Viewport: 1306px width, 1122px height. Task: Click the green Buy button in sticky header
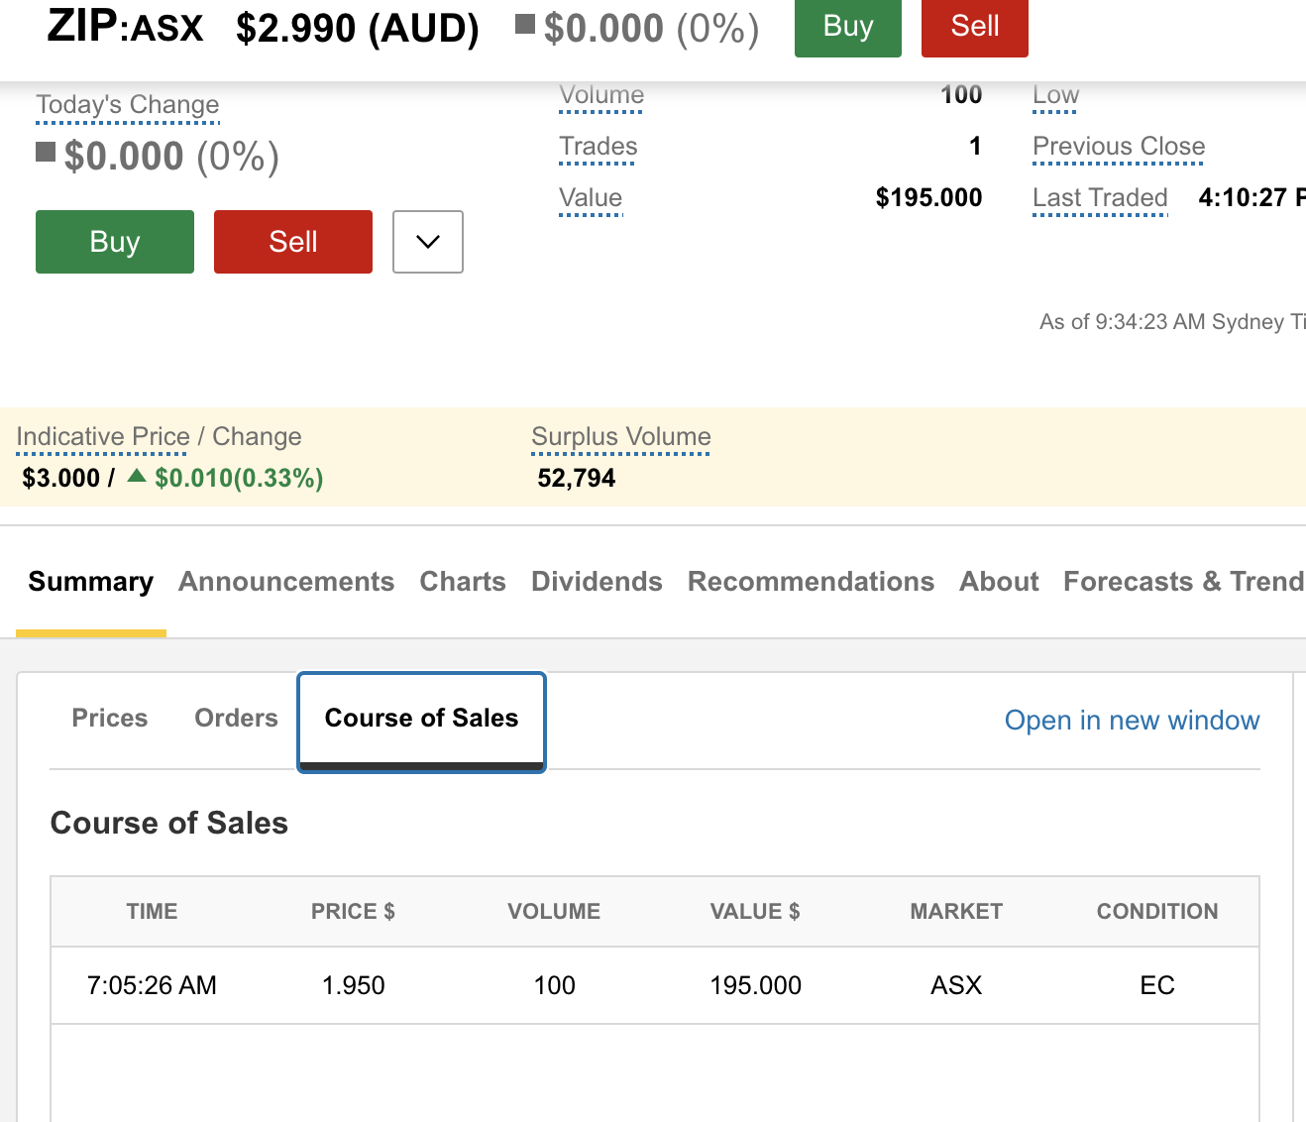(x=847, y=27)
